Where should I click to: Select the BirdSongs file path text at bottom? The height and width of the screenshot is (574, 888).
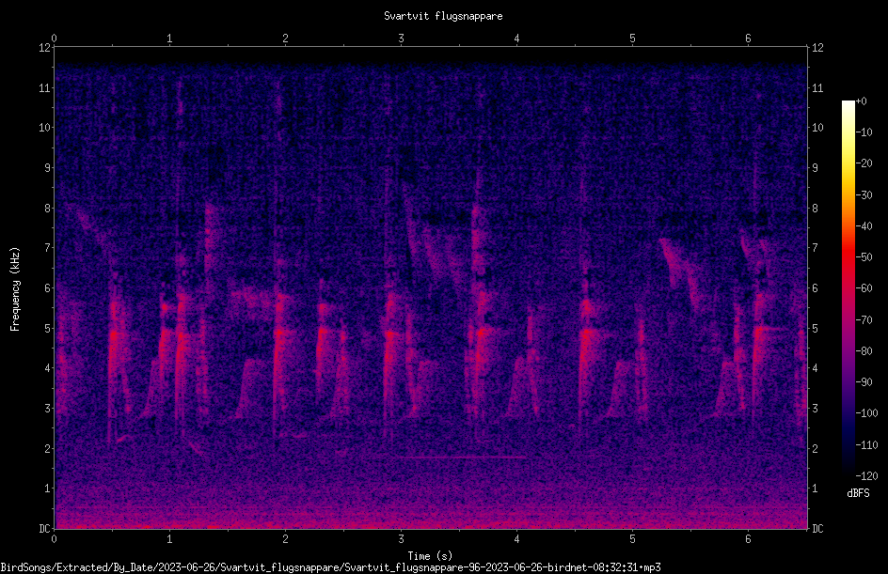[330, 567]
